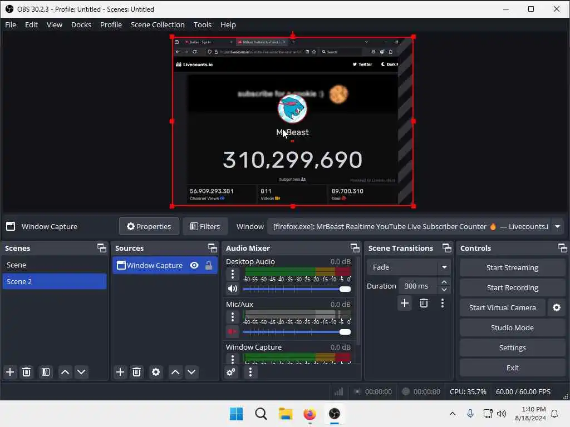The width and height of the screenshot is (570, 427).
Task: Open OBS Settings button
Action: tap(512, 347)
